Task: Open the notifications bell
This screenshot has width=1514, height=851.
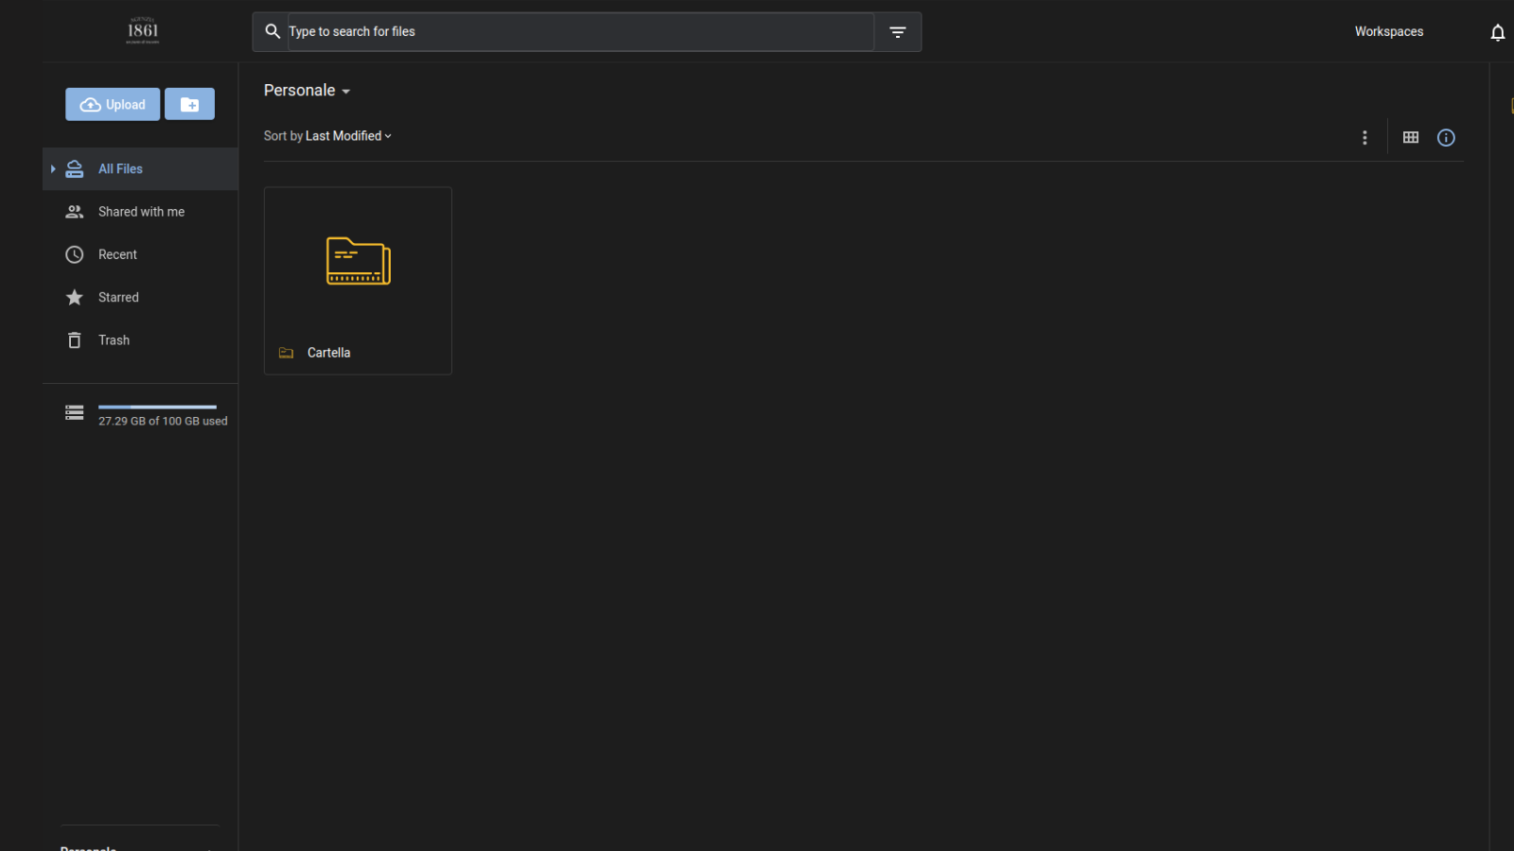Action: click(1497, 33)
